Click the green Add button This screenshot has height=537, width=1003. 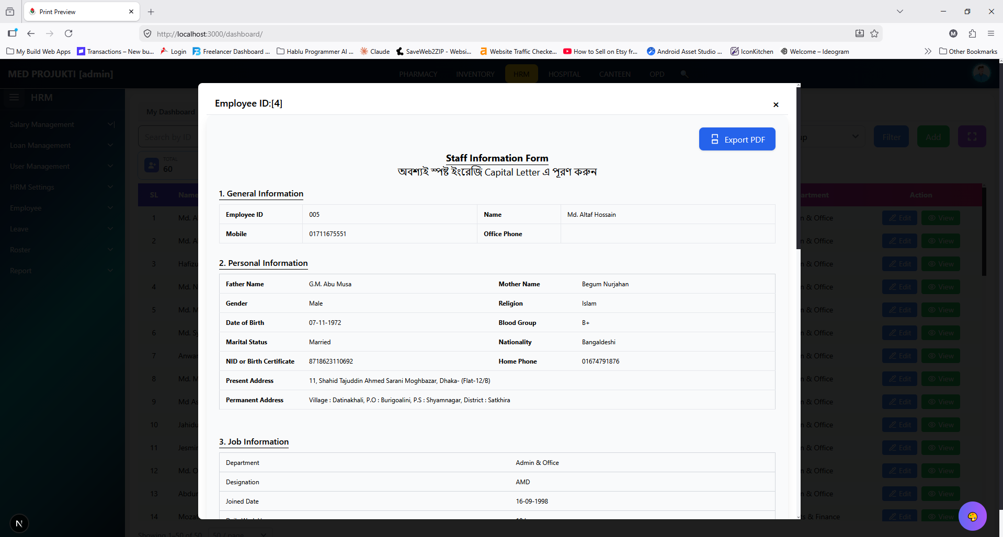tap(933, 137)
